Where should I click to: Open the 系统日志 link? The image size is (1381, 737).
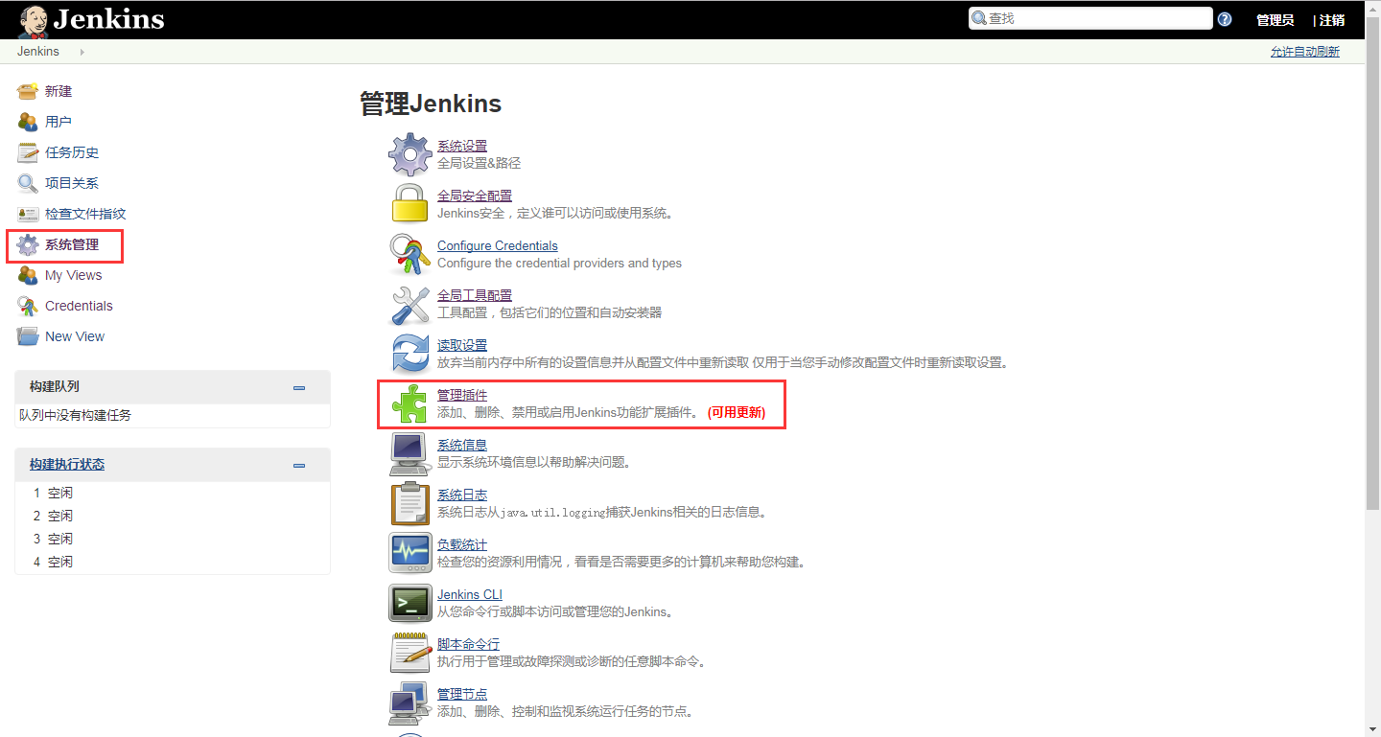click(x=462, y=495)
